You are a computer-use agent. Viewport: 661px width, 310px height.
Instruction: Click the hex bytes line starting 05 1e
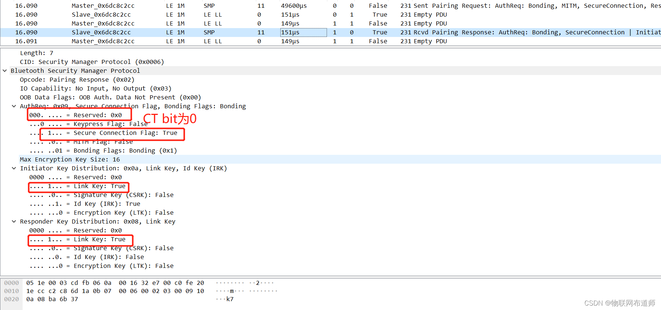[x=115, y=283]
